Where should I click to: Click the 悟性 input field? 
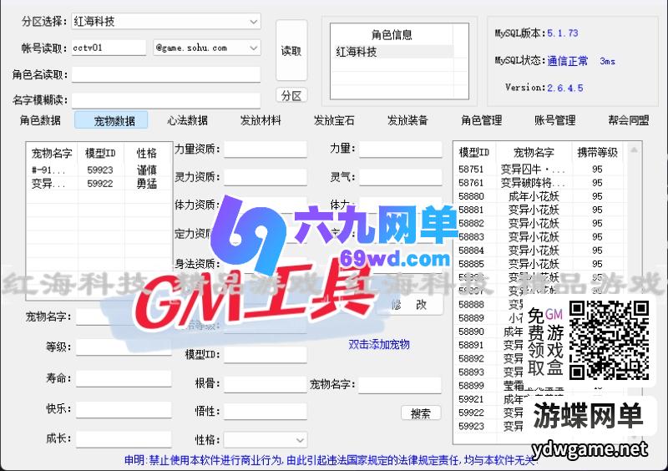tap(266, 412)
